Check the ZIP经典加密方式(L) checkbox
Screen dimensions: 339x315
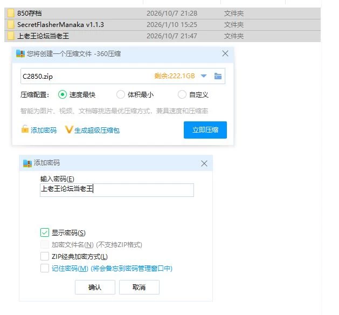[45, 256]
